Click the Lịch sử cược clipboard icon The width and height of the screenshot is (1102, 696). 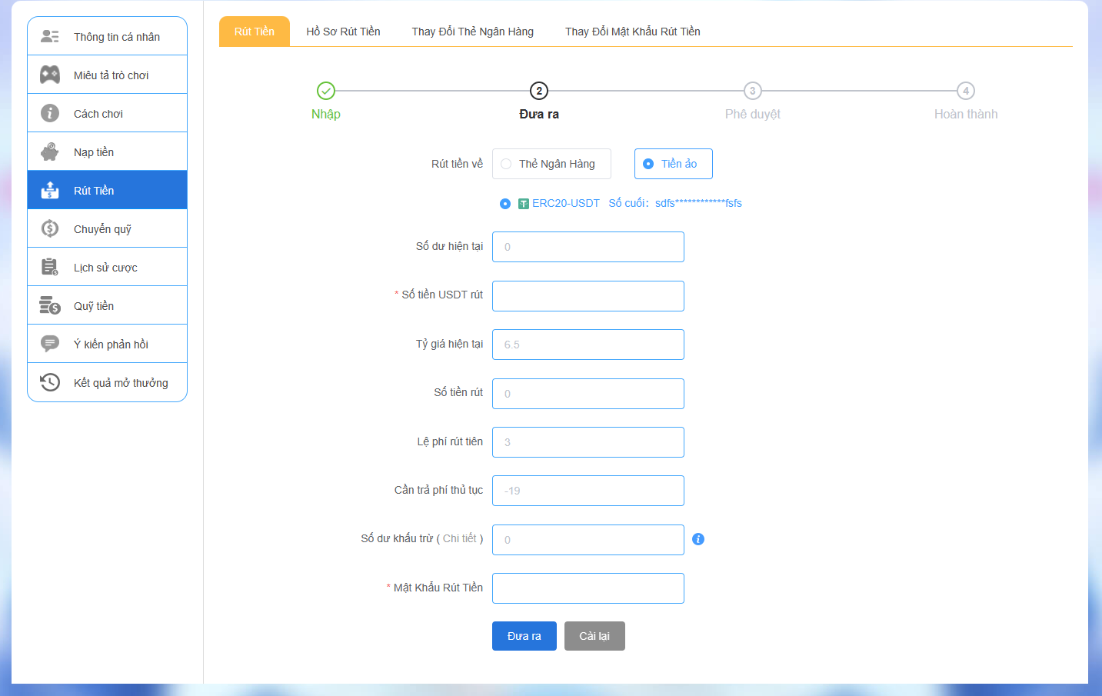point(50,267)
